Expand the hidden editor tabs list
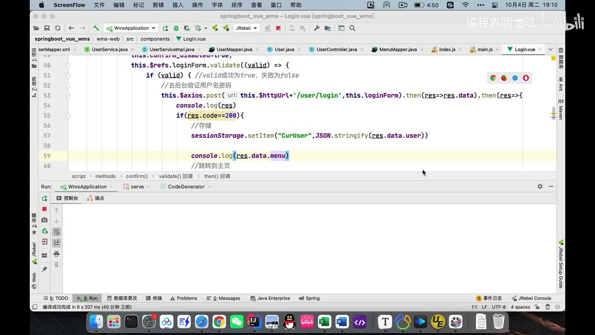The image size is (595, 335). tap(550, 49)
